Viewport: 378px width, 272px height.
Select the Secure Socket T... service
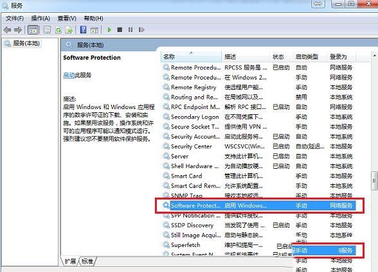(195, 126)
